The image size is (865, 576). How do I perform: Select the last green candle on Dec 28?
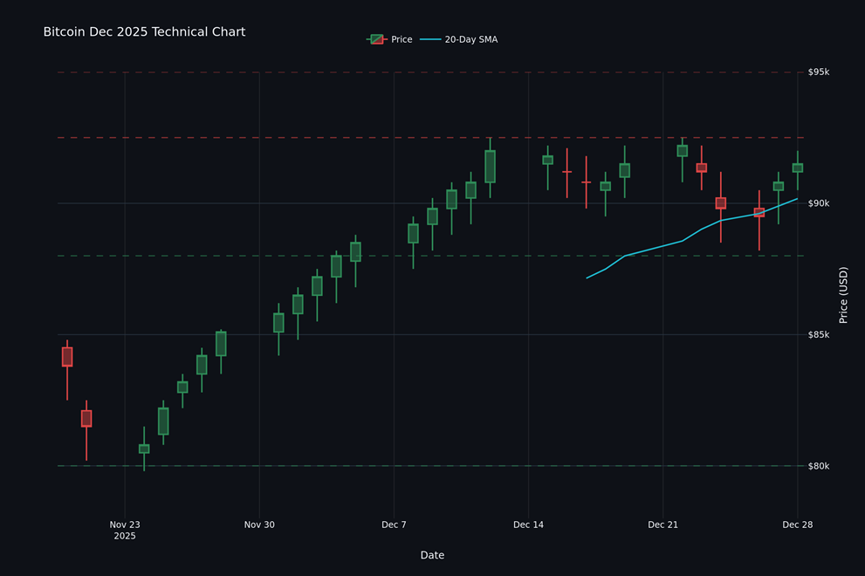tap(797, 168)
